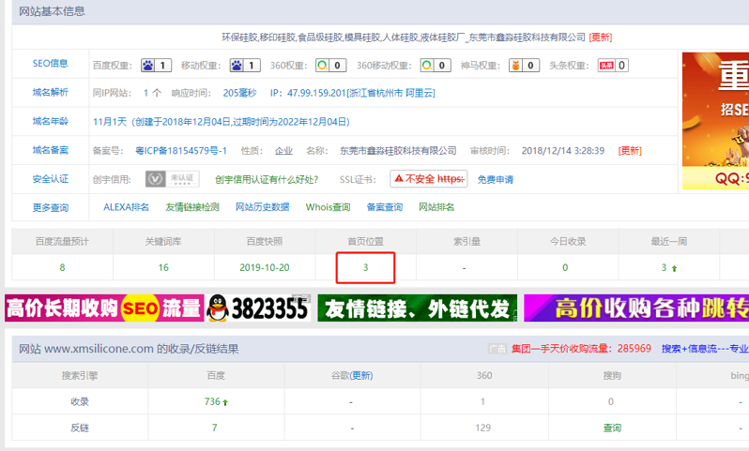Click the 360 mobile weight badge

pos(436,66)
